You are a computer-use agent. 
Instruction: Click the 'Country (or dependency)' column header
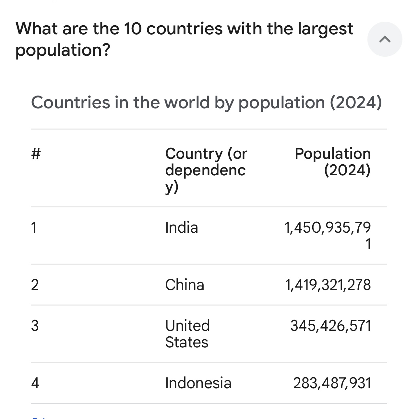point(206,170)
